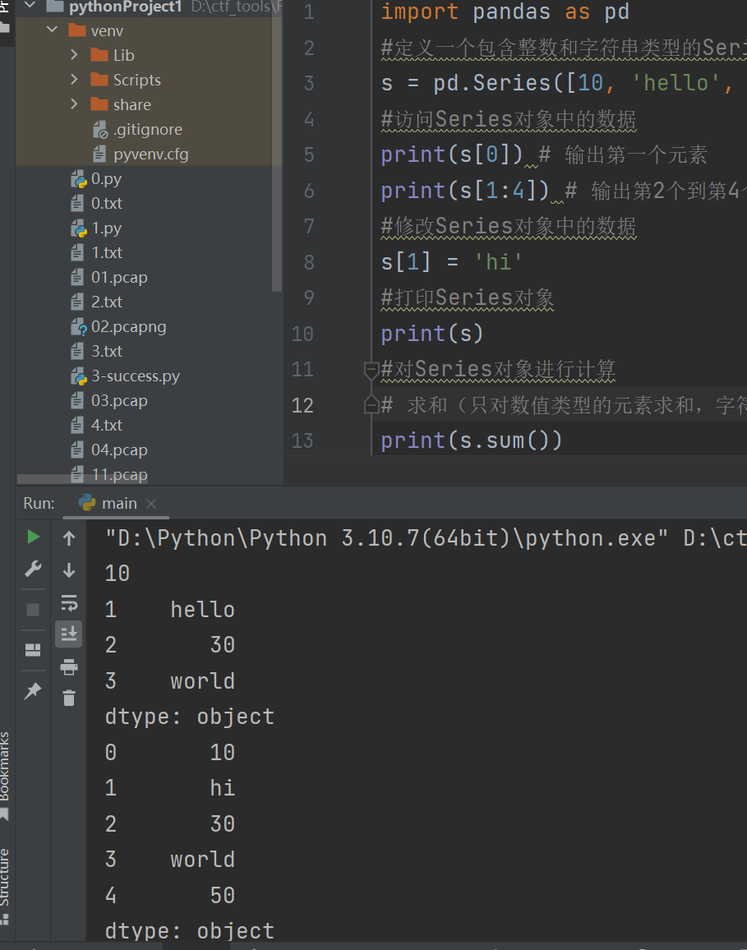This screenshot has width=747, height=950.
Task: Collapse the venv folder
Action: coord(53,30)
